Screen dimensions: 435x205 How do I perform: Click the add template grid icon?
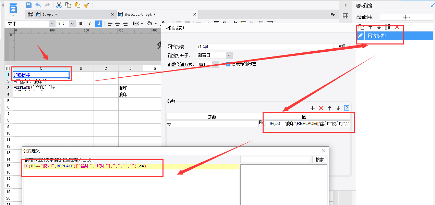31,14
